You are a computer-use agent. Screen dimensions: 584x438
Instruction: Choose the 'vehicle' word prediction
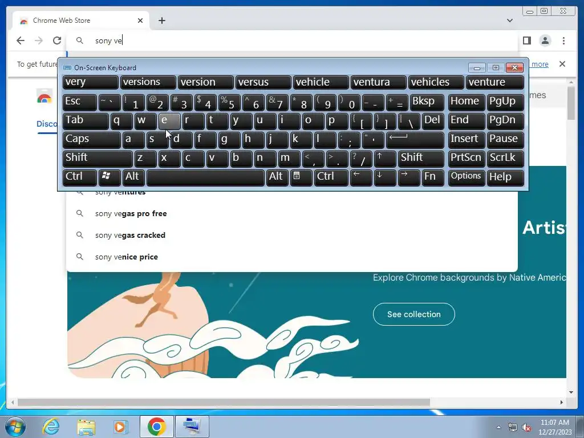[x=321, y=82]
